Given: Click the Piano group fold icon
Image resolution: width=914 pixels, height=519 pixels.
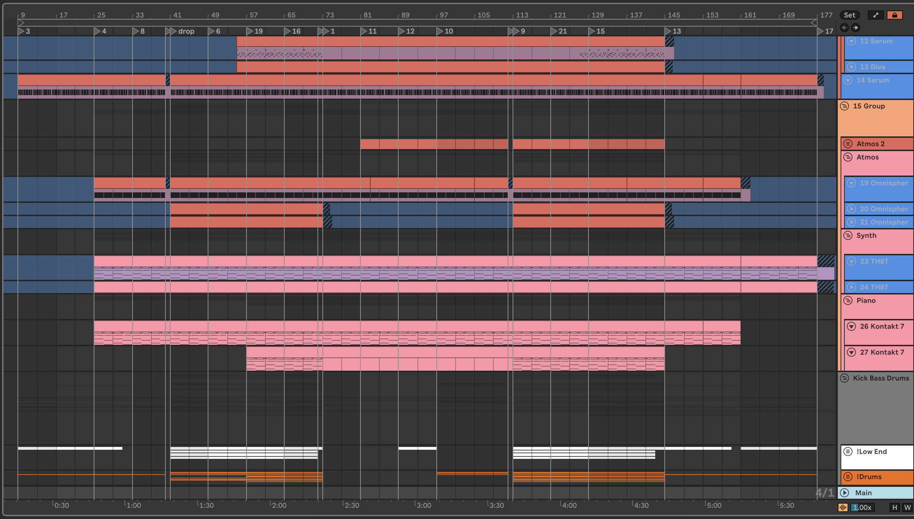Looking at the screenshot, I should pos(848,300).
